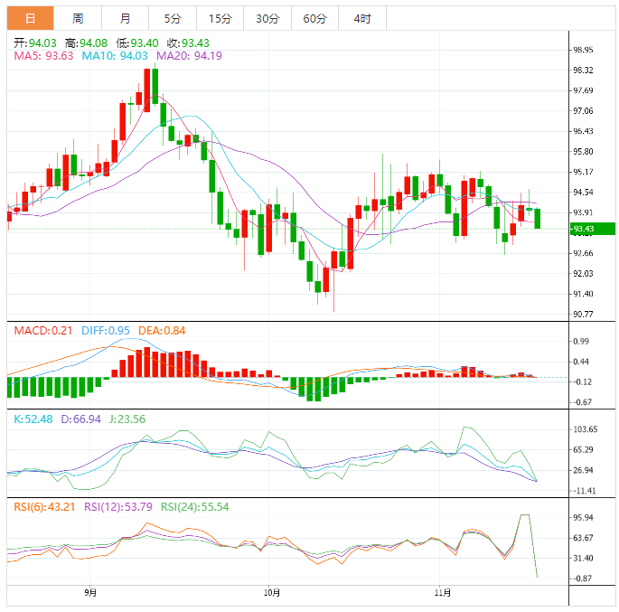Click the MA5: 93.63 indicator label

point(43,56)
